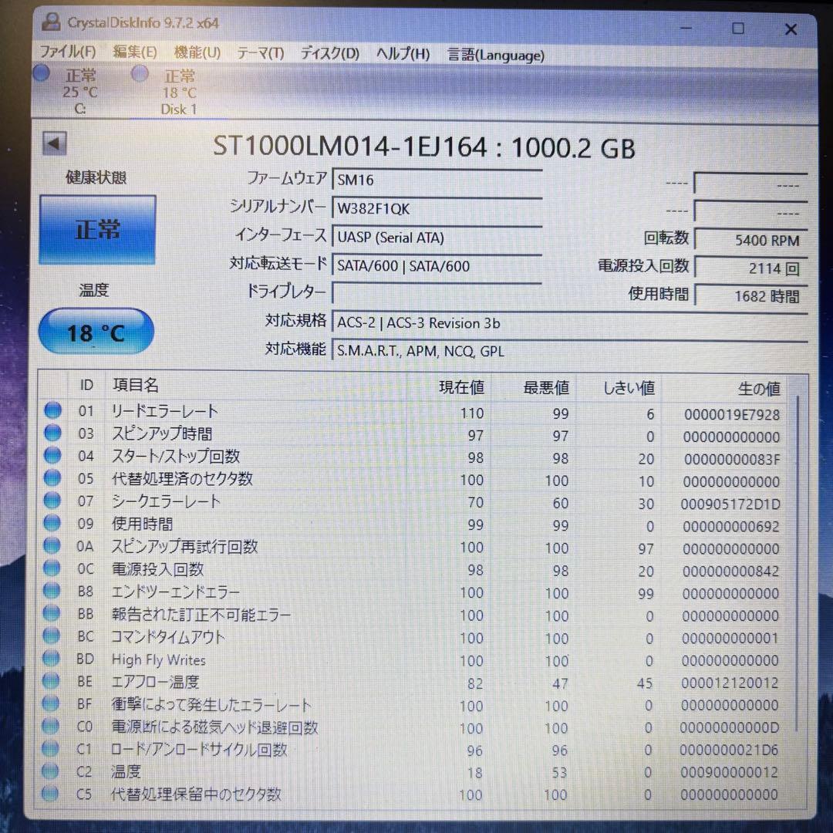Image resolution: width=833 pixels, height=833 pixels.
Task: Click the status dot for row C2 温度
Action: pos(50,771)
